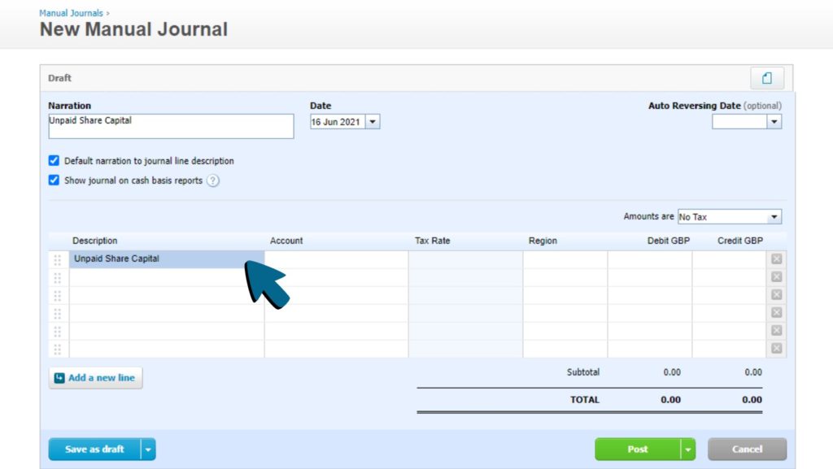The image size is (833, 469).
Task: Click the Region column header
Action: click(x=543, y=241)
